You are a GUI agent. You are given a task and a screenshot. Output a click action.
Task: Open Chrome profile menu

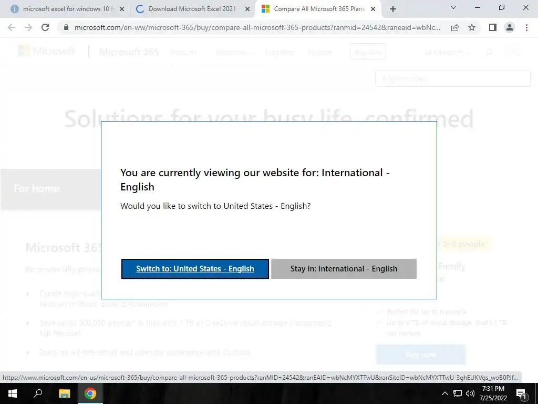coord(510,27)
